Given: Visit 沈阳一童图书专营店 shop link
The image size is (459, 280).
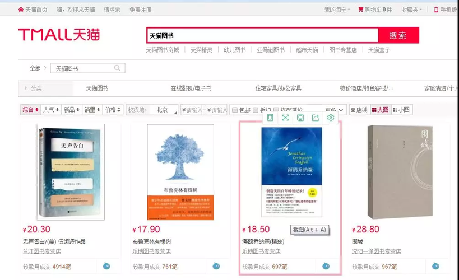Looking at the screenshot, I should pyautogui.click(x=377, y=251).
